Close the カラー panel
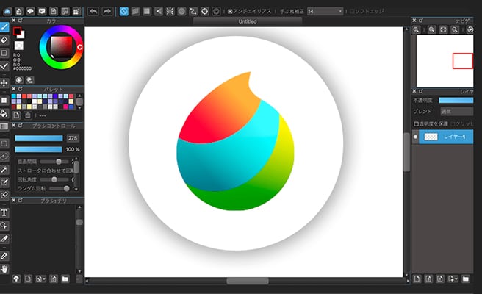The width and height of the screenshot is (482, 294). [x=14, y=21]
